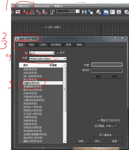Open the 类别 Editable Spline Object dropdown
Image resolution: width=129 pixels, height=150 pixels.
tap(47, 59)
